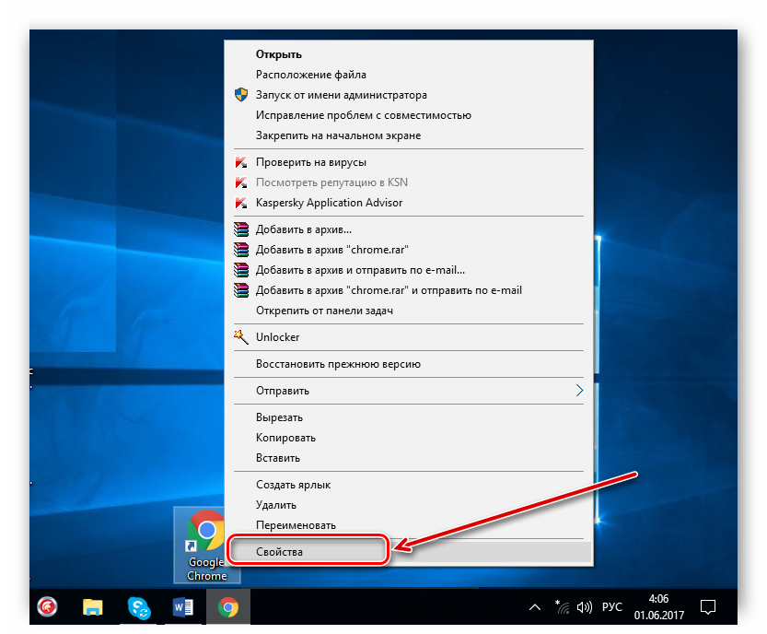Expand the Отправить submenu arrow
Screen dimensions: 767x634
pos(579,391)
